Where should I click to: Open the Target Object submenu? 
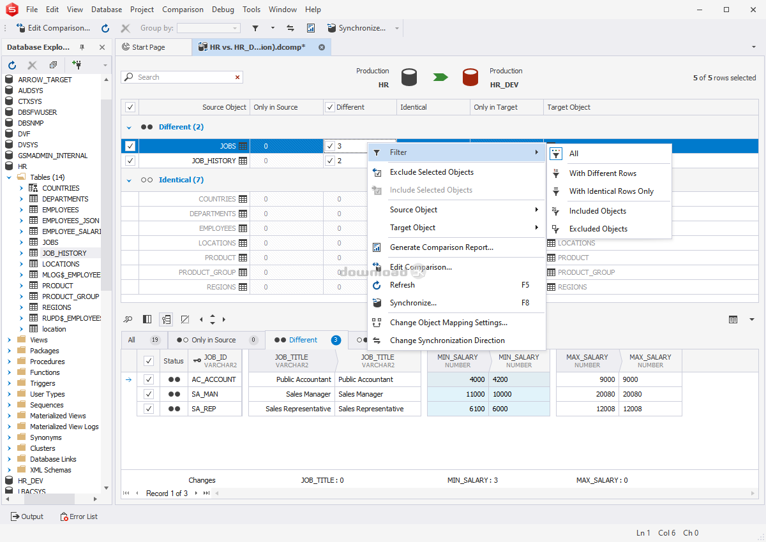click(x=456, y=228)
